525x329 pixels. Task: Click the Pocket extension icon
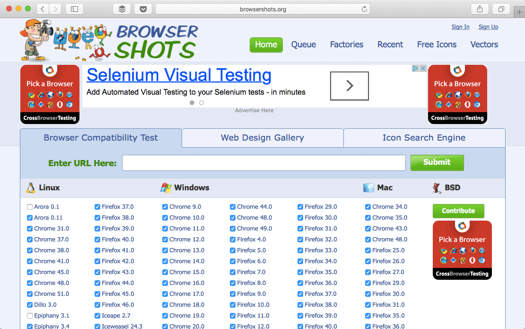(143, 9)
